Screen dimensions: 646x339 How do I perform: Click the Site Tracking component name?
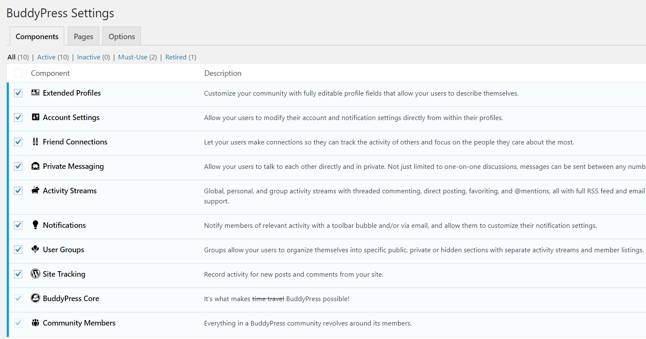64,274
